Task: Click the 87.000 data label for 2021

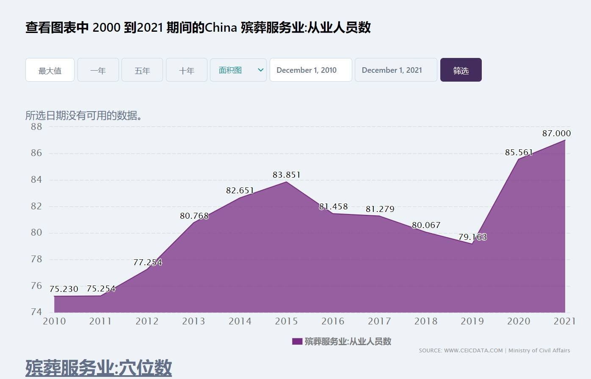Action: [x=556, y=133]
